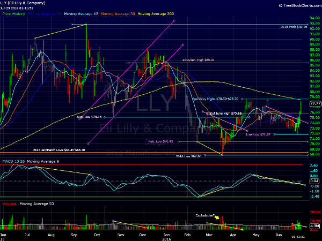Click the Moving Average 9 MACD label
This screenshot has height=241, width=322.
point(43,162)
